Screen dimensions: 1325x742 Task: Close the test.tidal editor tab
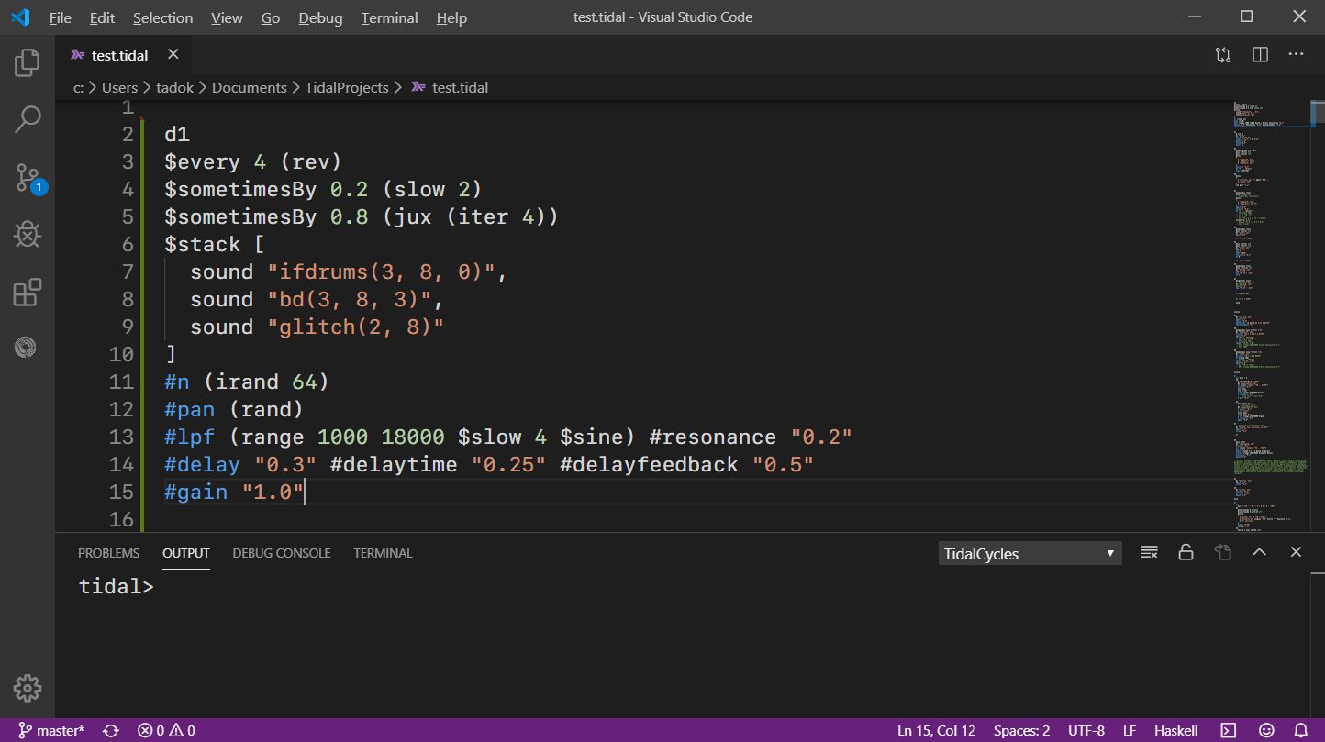pos(173,55)
